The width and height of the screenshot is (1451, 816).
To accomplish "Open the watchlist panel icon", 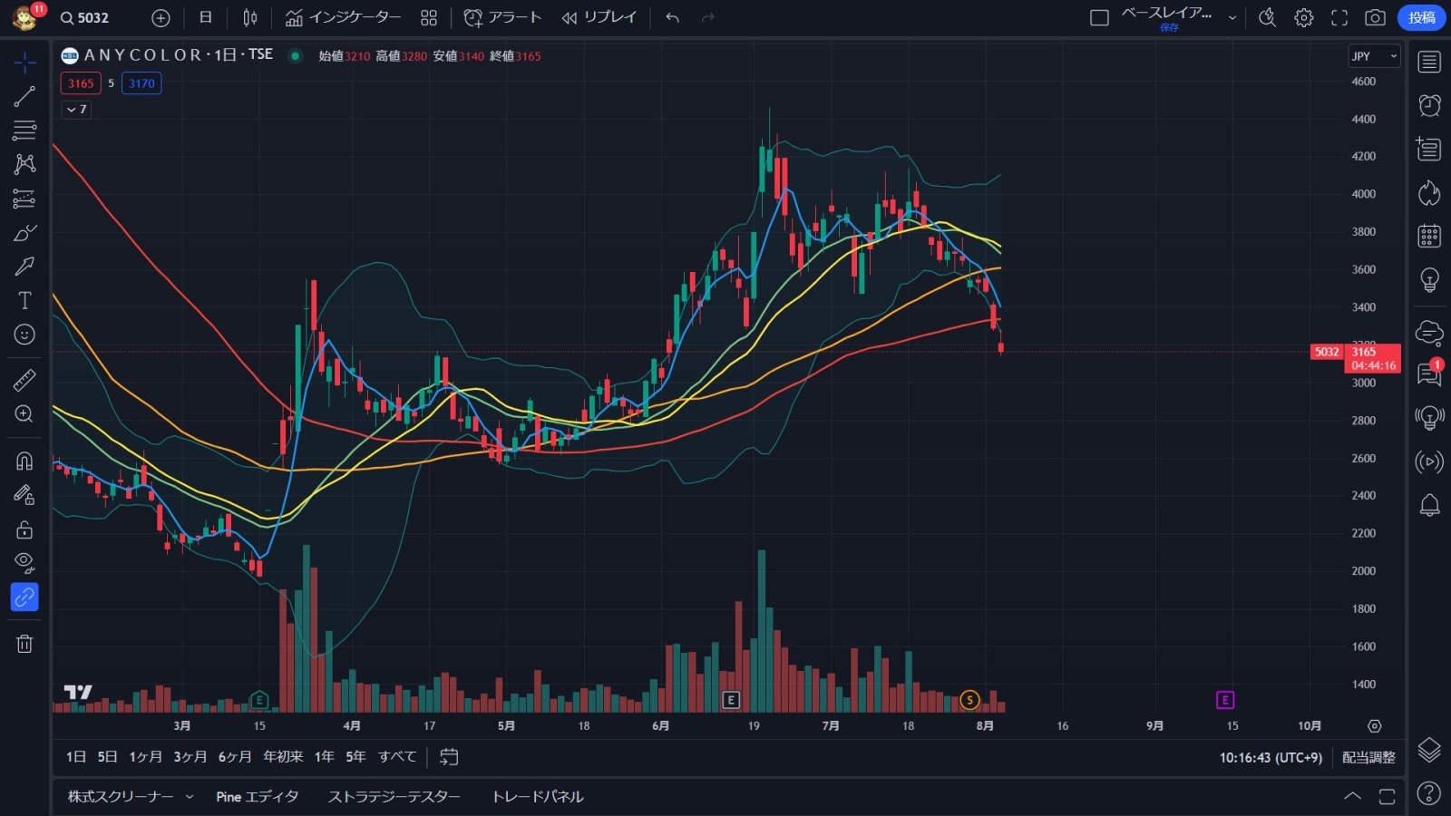I will click(x=1429, y=62).
